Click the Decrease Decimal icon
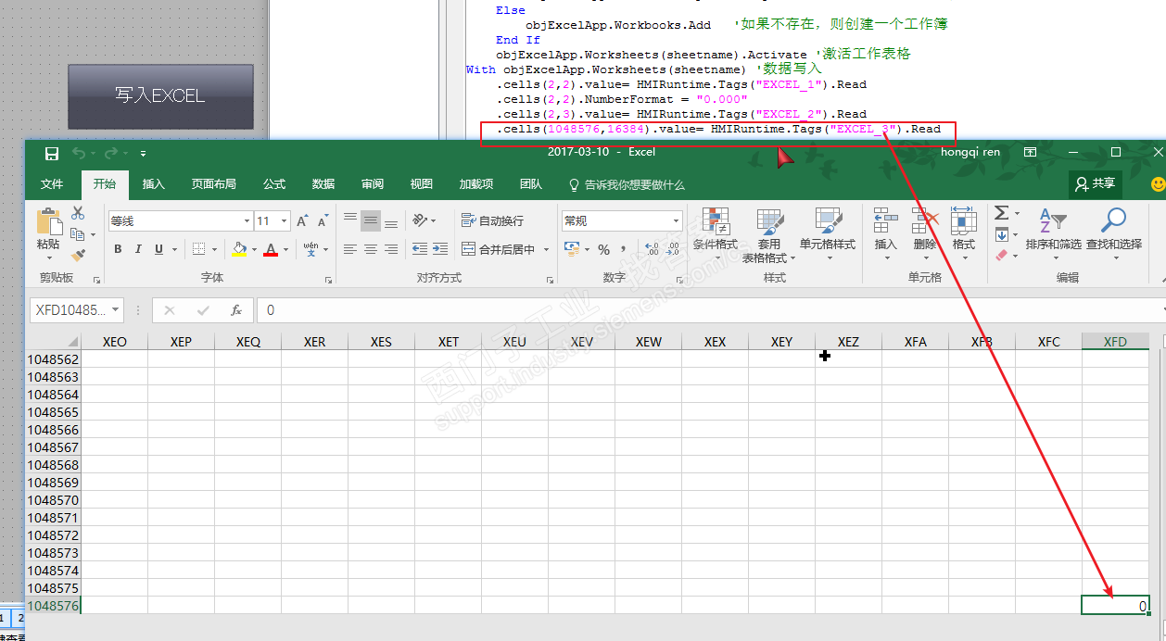This screenshot has height=641, width=1166. coord(674,249)
